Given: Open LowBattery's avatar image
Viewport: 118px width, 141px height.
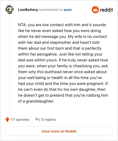Looking at the screenshot, I should point(9,9).
